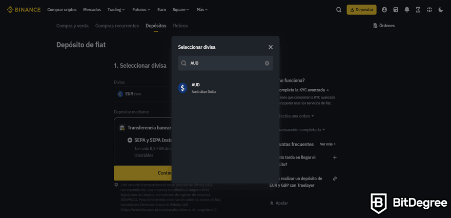Click the AUD dollar sign icon

182,88
